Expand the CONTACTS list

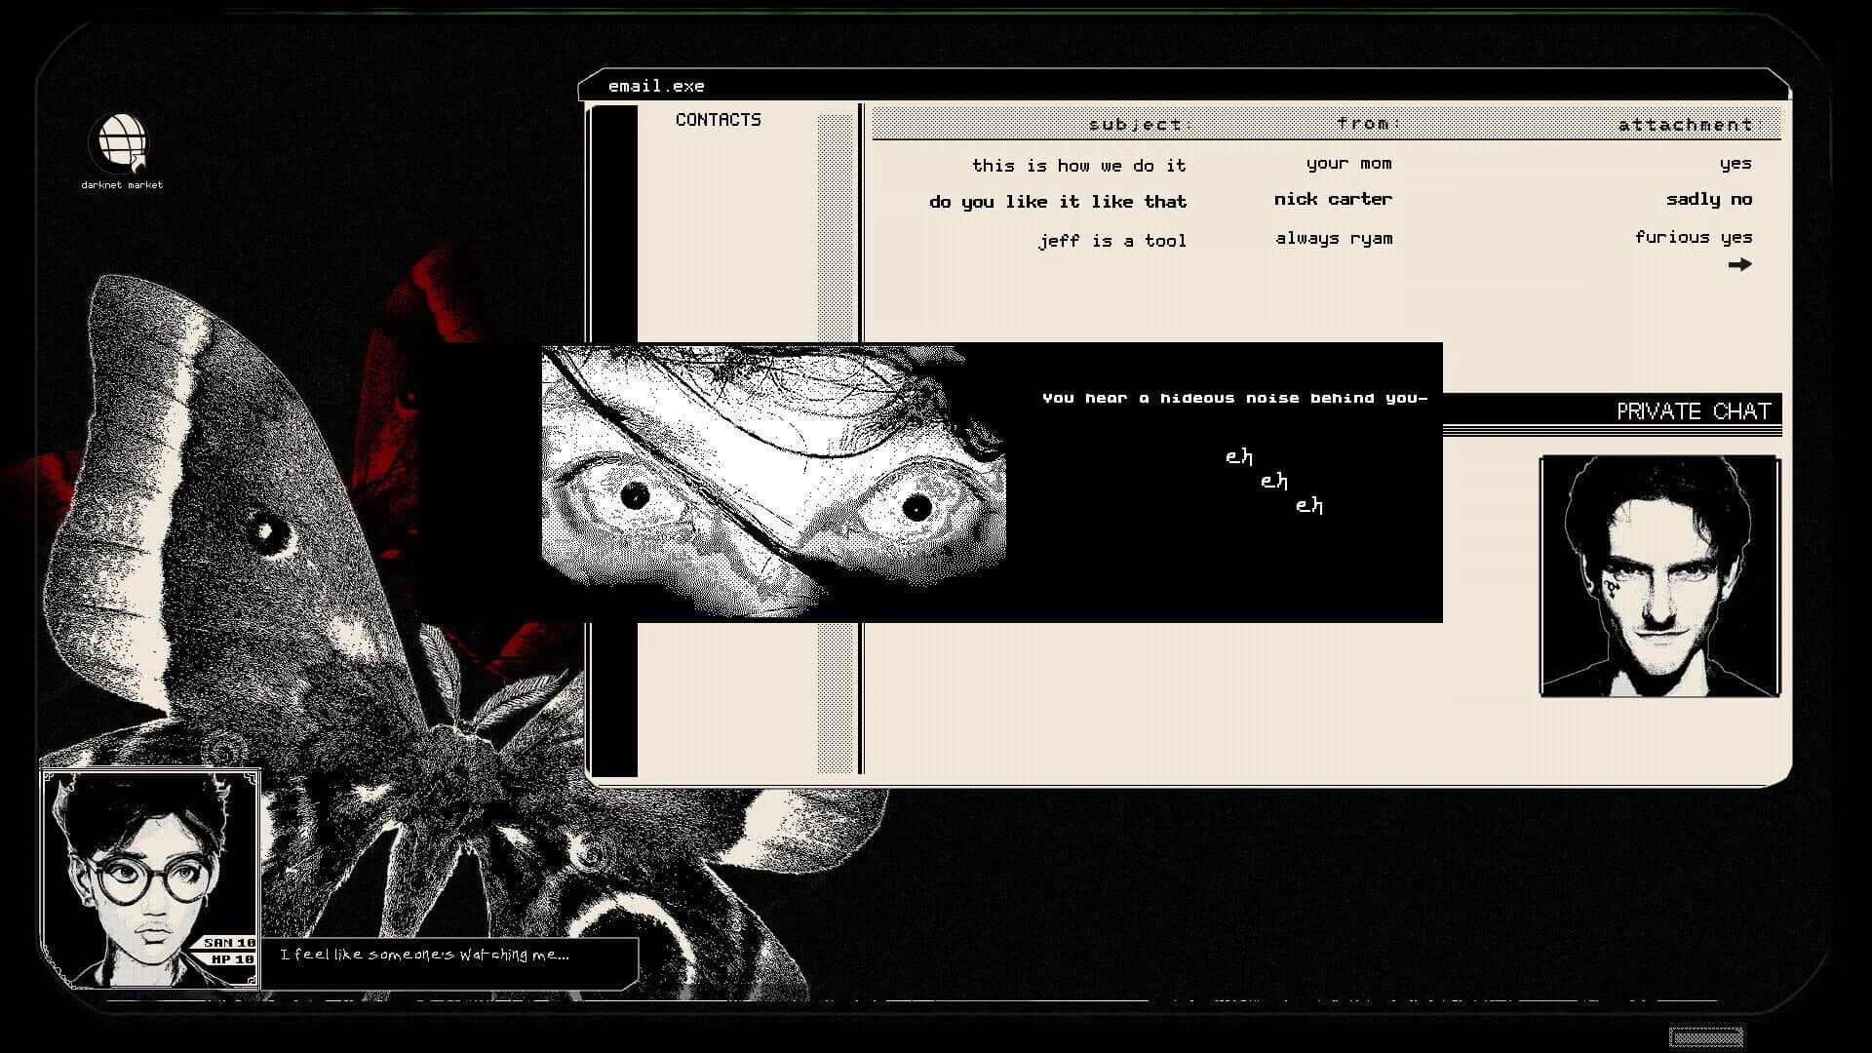tap(719, 120)
